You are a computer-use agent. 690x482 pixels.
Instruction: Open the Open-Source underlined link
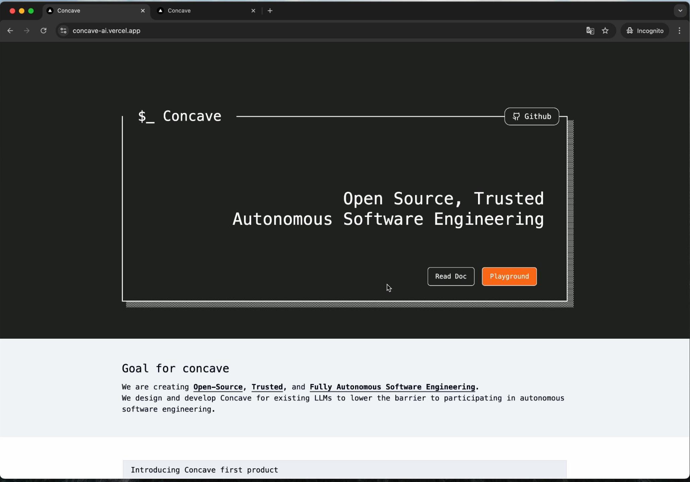pos(218,387)
